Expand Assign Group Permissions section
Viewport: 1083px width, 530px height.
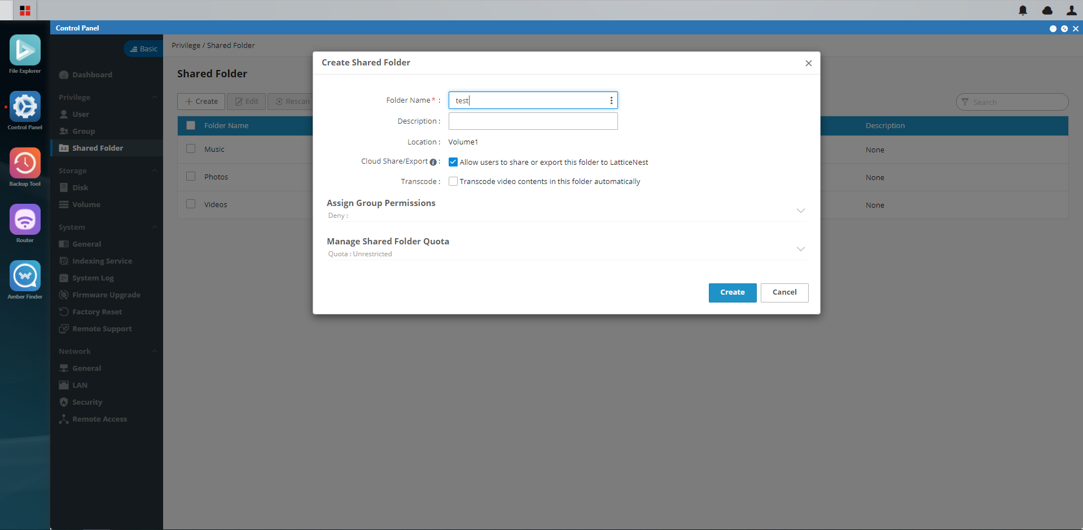[x=800, y=211]
